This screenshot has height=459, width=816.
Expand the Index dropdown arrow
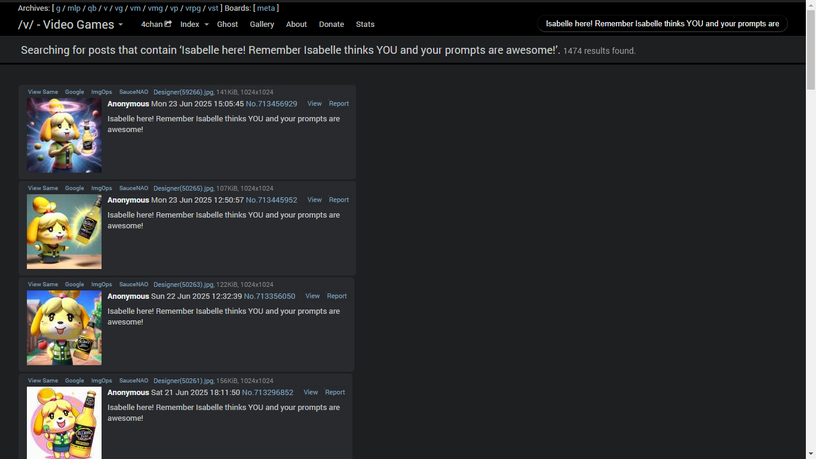(x=207, y=25)
